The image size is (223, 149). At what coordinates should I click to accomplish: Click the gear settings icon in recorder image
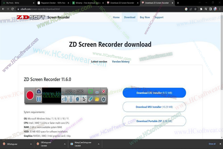[x=104, y=99]
